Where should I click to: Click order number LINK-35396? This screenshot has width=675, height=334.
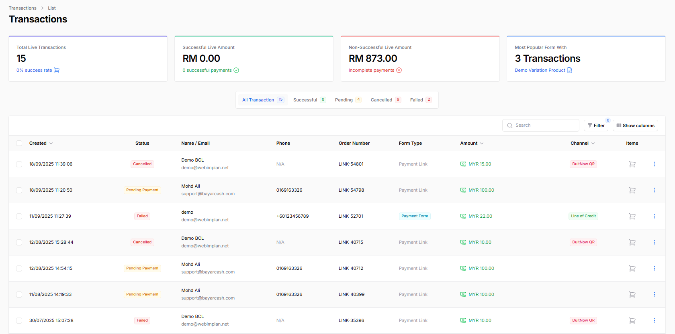click(x=352, y=320)
